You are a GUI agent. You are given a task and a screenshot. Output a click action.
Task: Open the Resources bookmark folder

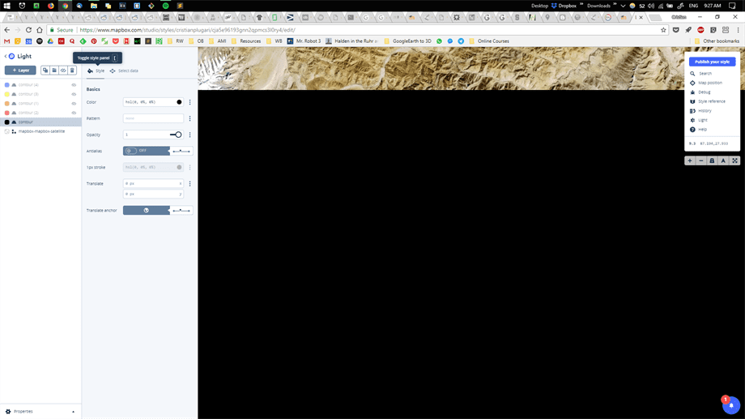coord(246,41)
